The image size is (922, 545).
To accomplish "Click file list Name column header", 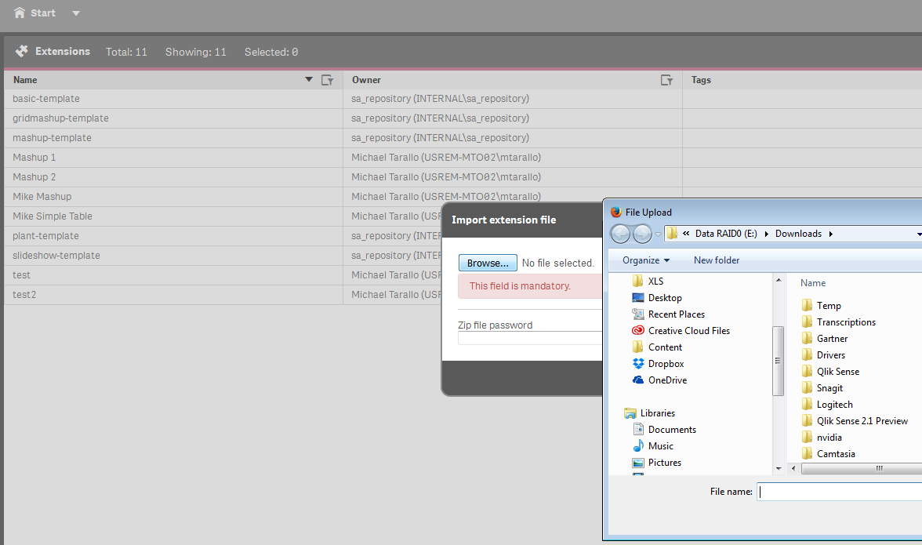I will coord(812,283).
